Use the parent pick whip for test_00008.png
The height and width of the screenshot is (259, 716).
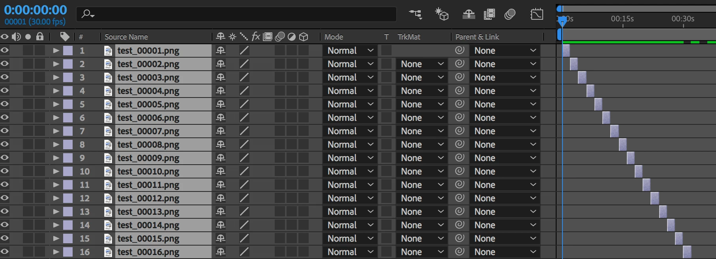[x=459, y=144]
